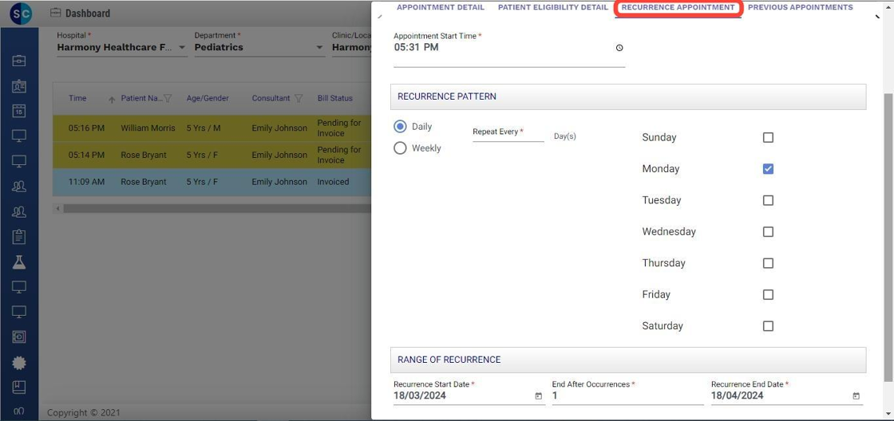Click Rose Bryant in the 11:09 AM row

[x=144, y=182]
